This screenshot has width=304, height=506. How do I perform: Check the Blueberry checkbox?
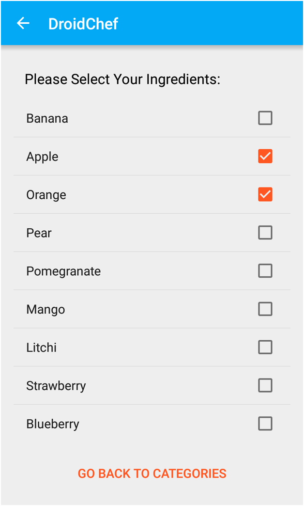(x=265, y=423)
